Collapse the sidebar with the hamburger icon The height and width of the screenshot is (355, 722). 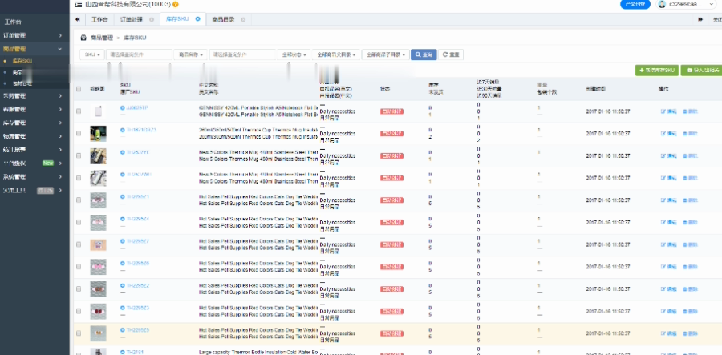(x=78, y=4)
